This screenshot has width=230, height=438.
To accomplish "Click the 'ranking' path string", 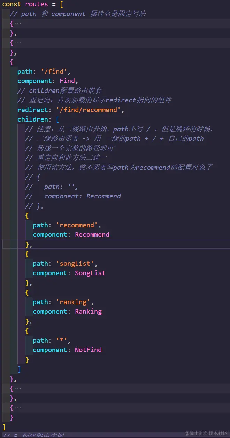I will 73,302.
